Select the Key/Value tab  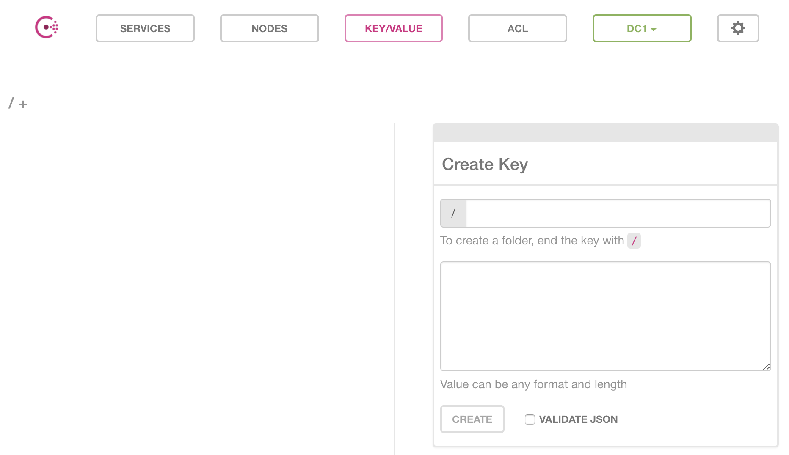pos(393,28)
